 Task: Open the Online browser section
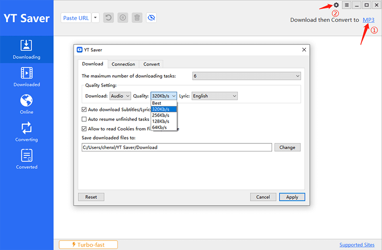coord(27,104)
